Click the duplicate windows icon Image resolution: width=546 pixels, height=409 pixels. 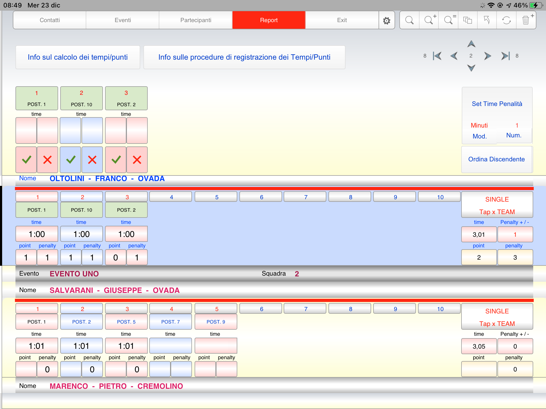468,20
